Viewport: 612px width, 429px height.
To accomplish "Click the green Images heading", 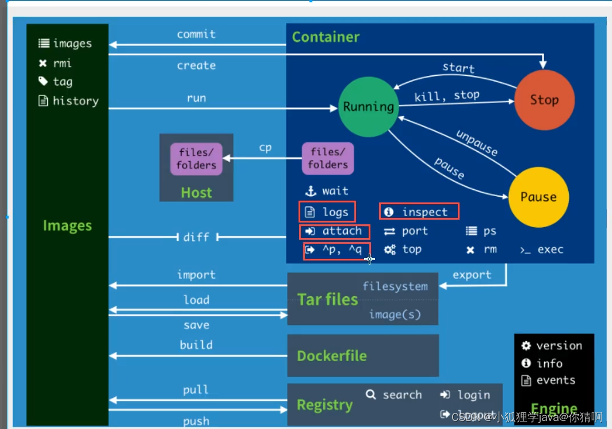I will (x=67, y=226).
